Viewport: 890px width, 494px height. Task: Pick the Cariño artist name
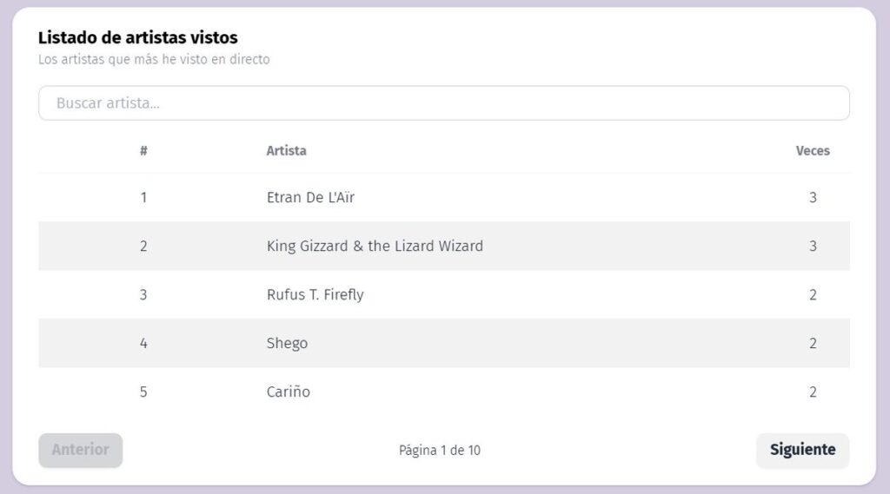[288, 392]
